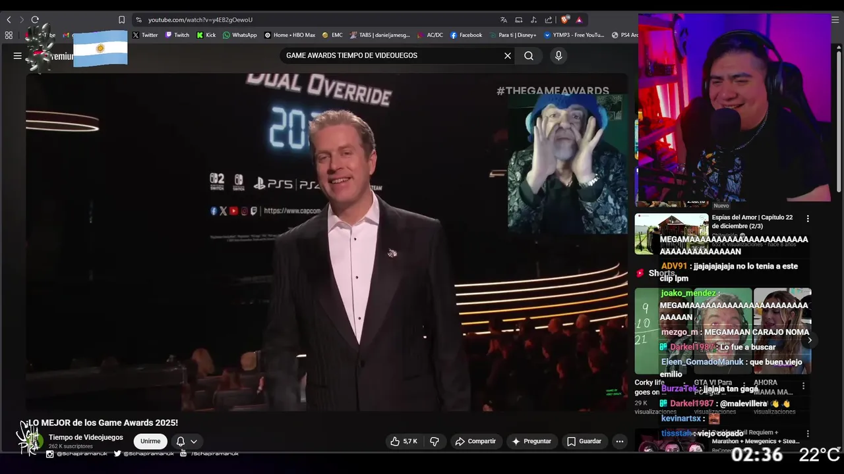Screen dimensions: 844x474
Task: Click the Brave rewards triangle icon
Action: point(579,20)
